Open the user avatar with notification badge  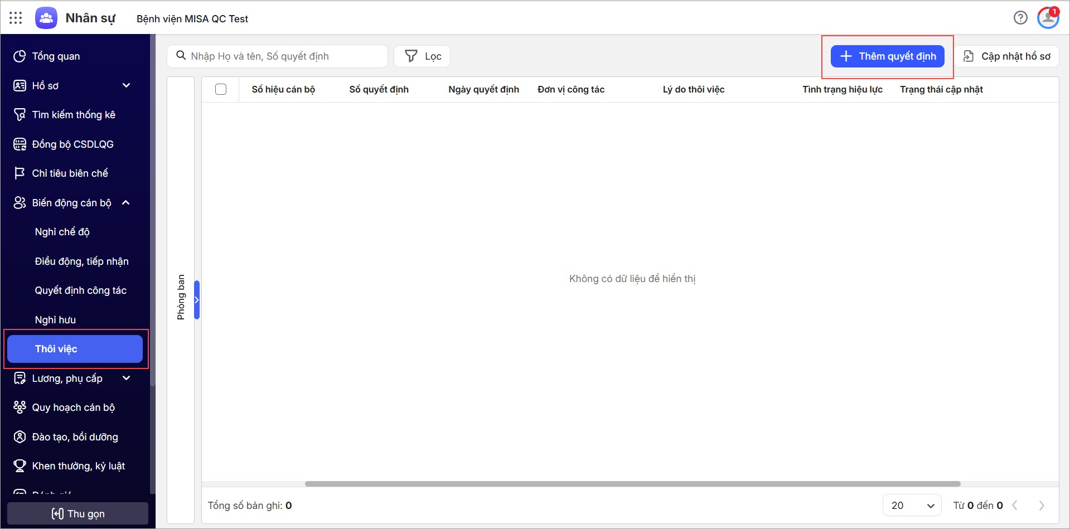tap(1048, 18)
